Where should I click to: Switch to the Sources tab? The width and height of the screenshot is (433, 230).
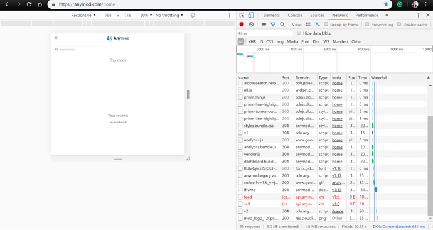(x=317, y=15)
